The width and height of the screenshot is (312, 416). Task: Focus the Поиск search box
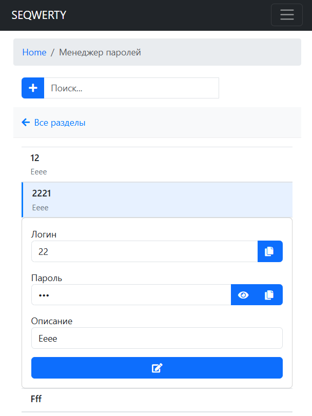131,88
